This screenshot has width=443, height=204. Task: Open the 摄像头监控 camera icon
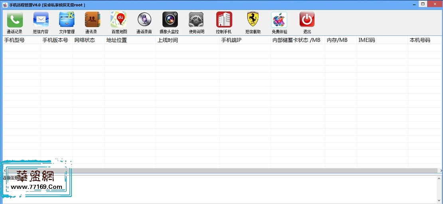[170, 20]
